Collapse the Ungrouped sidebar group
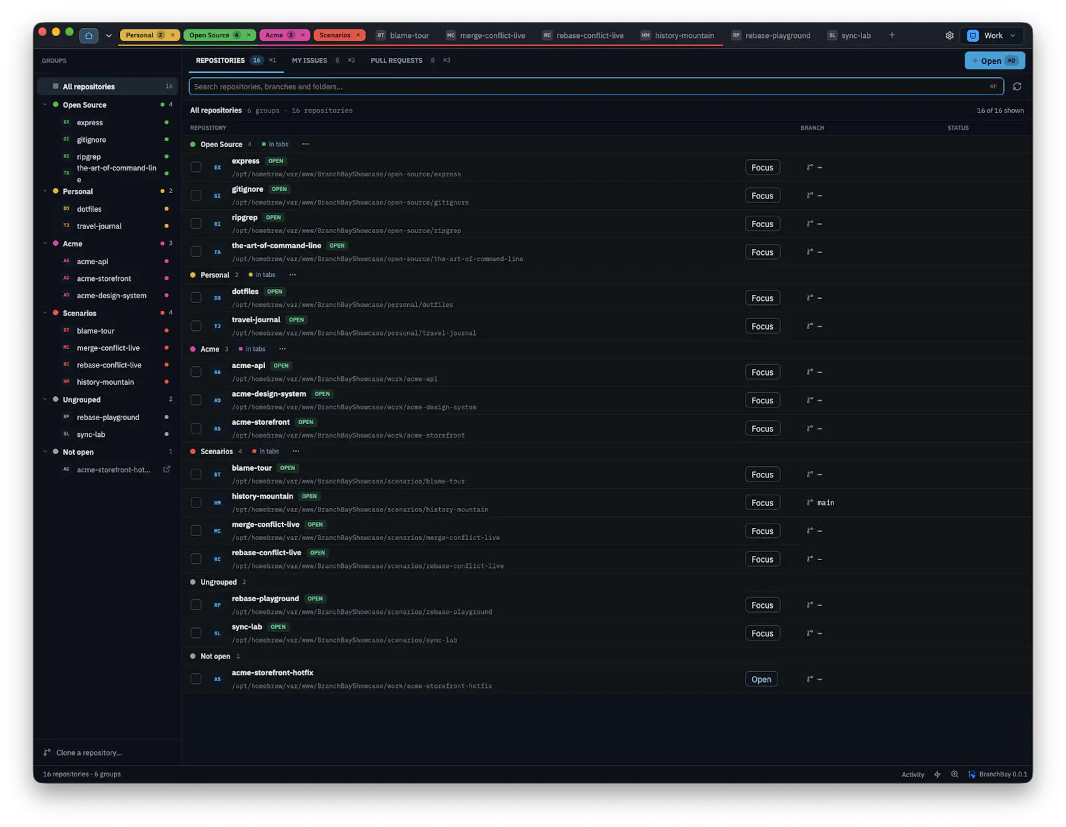Image resolution: width=1066 pixels, height=827 pixels. pos(45,400)
